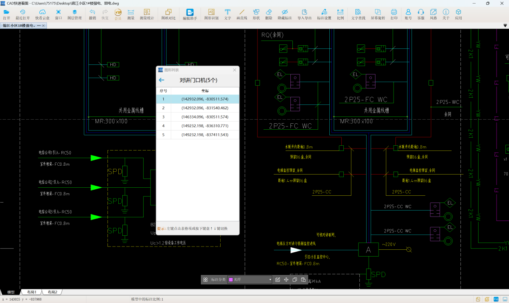The image size is (509, 303).
Task: Select the 测量 measure tool
Action: (x=131, y=14)
